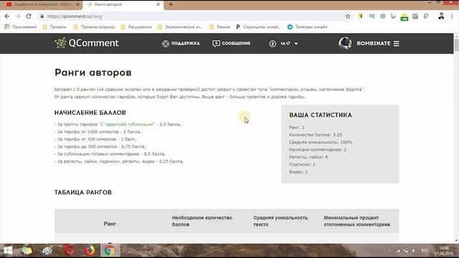Open the Chrome profile avatar icon
Viewport: 459px width, 258px height.
pos(441,16)
